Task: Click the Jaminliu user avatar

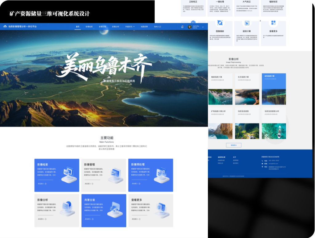Action: [x=190, y=27]
